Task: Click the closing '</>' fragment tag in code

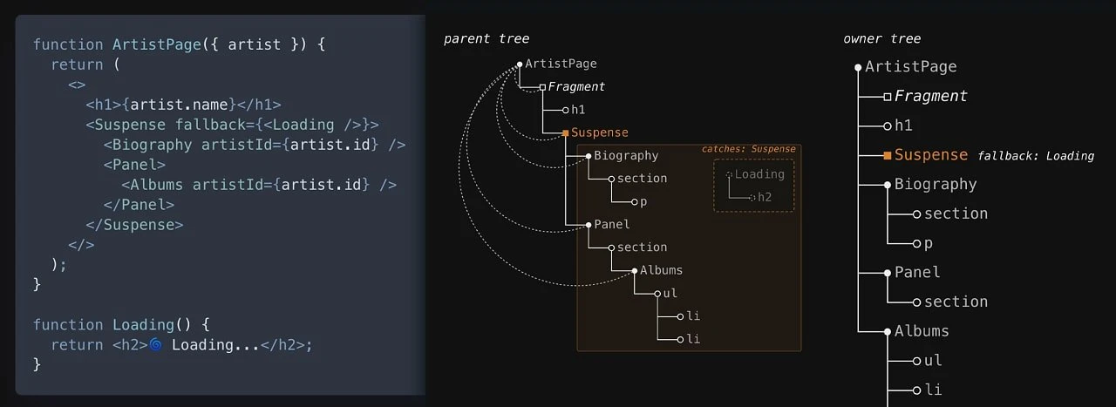Action: click(x=81, y=245)
